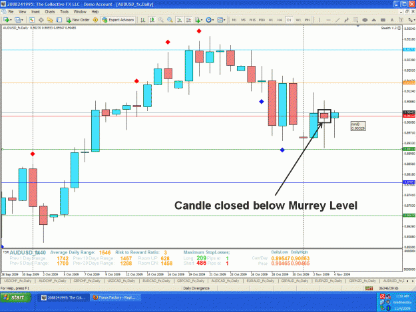The width and height of the screenshot is (416, 312).
Task: Select the horizontal line drawing tool
Action: coord(328,20)
